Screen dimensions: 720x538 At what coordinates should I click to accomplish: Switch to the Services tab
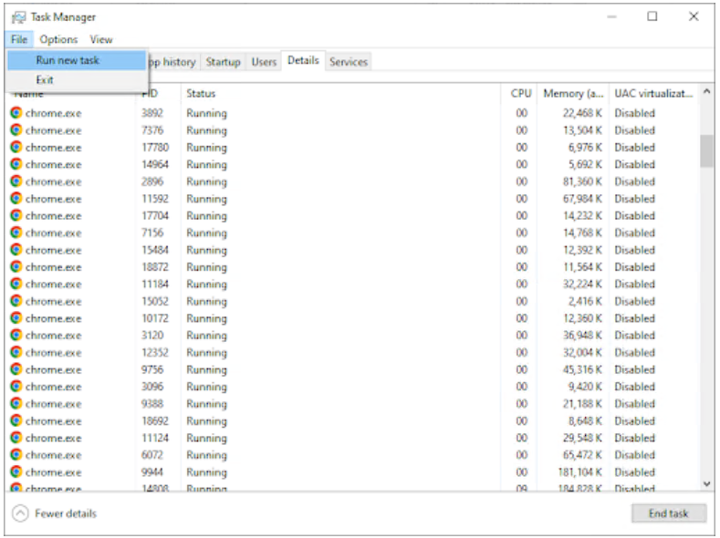(348, 62)
